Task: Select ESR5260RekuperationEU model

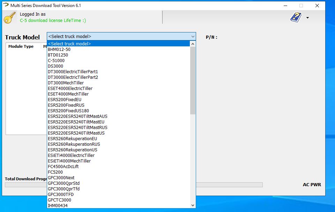Action: tap(118, 138)
